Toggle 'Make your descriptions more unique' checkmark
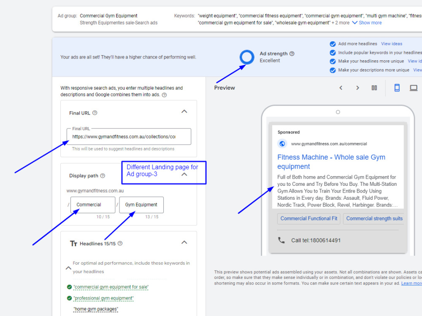The image size is (422, 316). coord(333,70)
